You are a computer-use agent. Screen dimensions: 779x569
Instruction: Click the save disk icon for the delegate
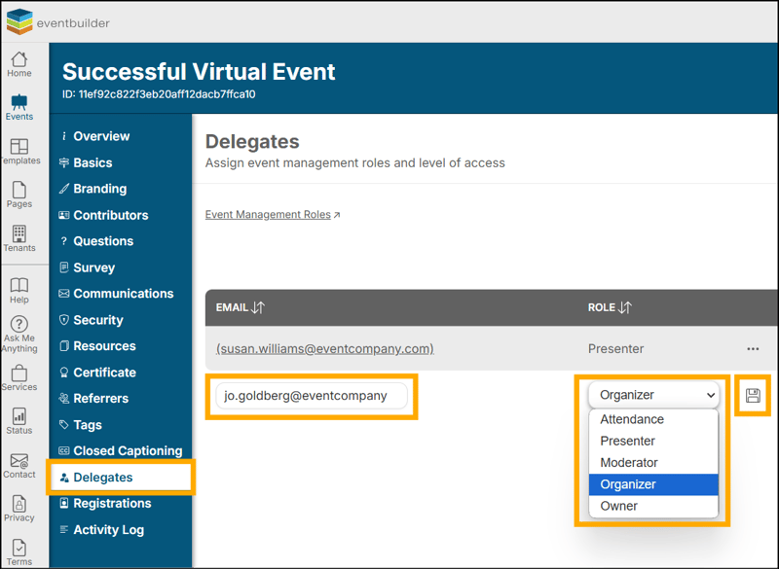753,395
